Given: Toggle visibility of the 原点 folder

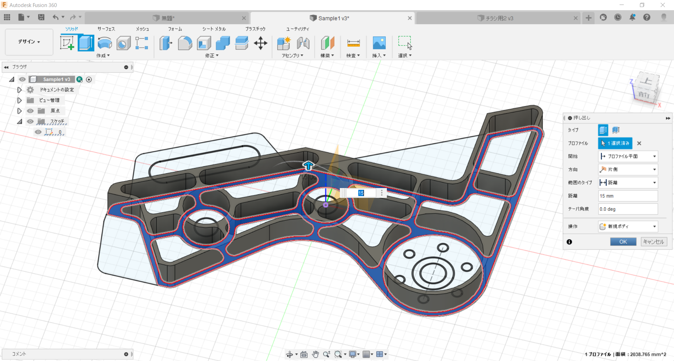Looking at the screenshot, I should click(31, 111).
